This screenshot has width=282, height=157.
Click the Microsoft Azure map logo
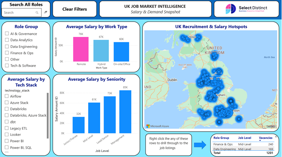click(158, 126)
